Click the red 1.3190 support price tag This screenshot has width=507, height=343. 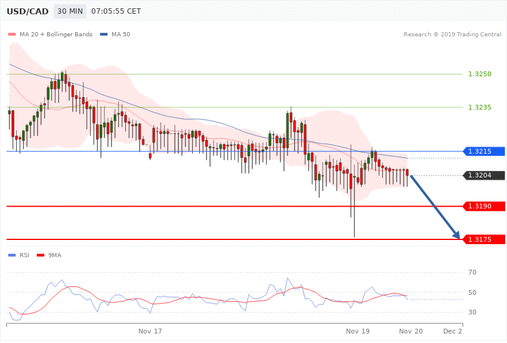[x=484, y=206]
